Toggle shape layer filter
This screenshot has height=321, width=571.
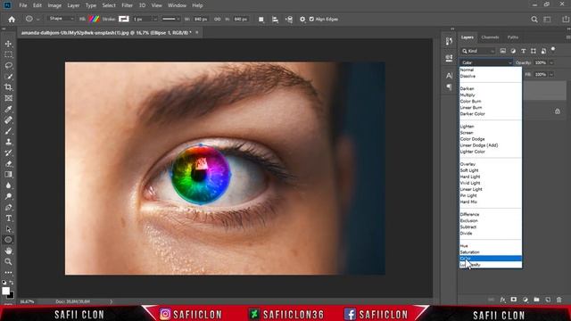(x=534, y=51)
